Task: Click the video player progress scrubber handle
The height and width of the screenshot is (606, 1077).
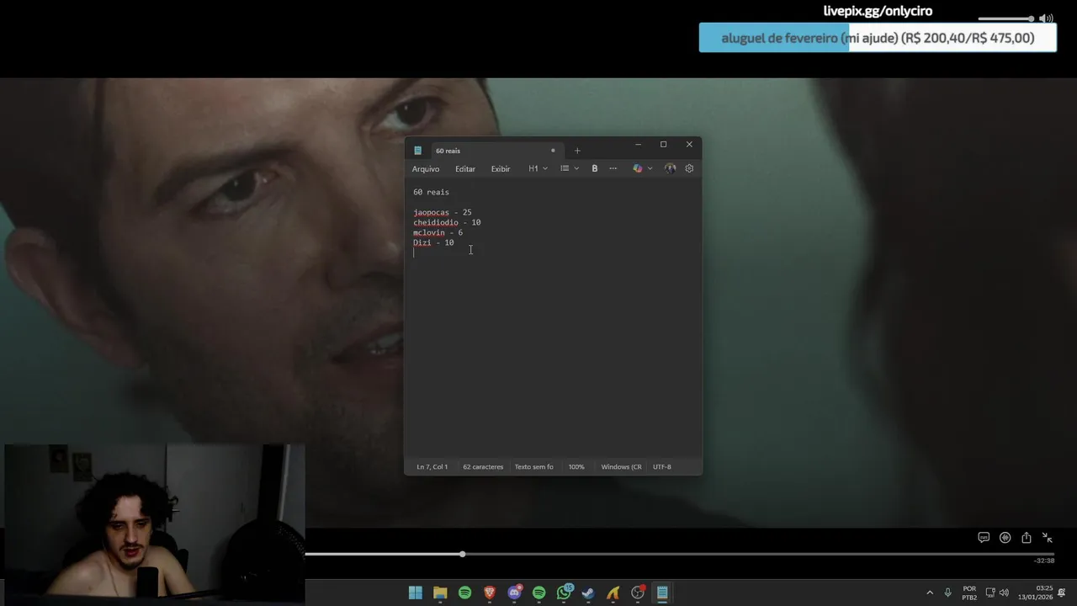Action: (462, 554)
